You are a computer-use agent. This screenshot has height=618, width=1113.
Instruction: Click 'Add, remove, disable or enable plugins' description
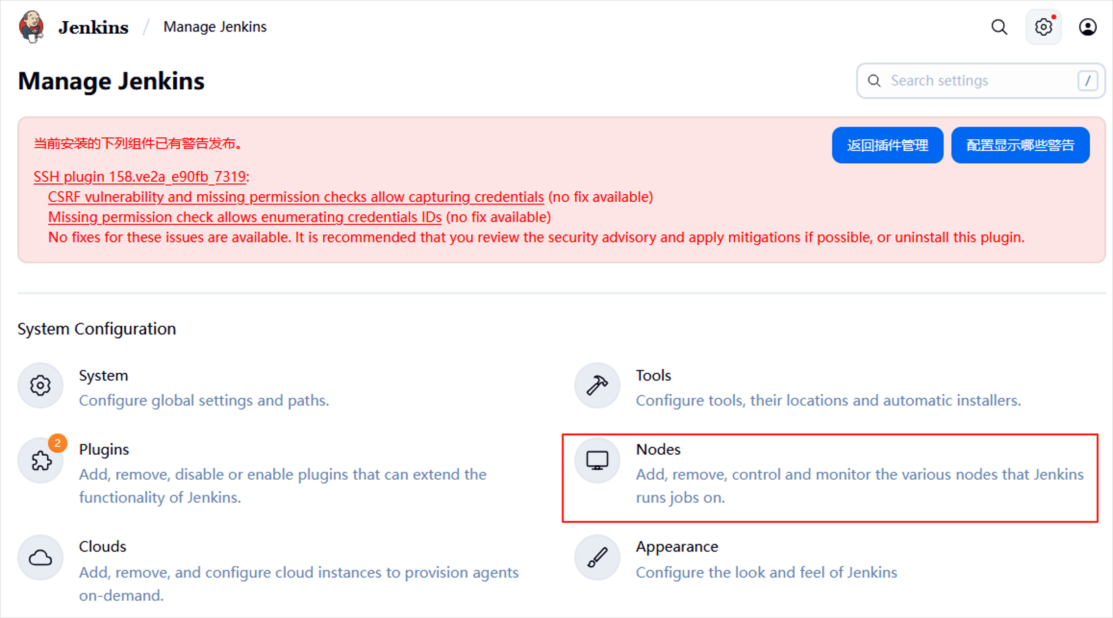282,486
